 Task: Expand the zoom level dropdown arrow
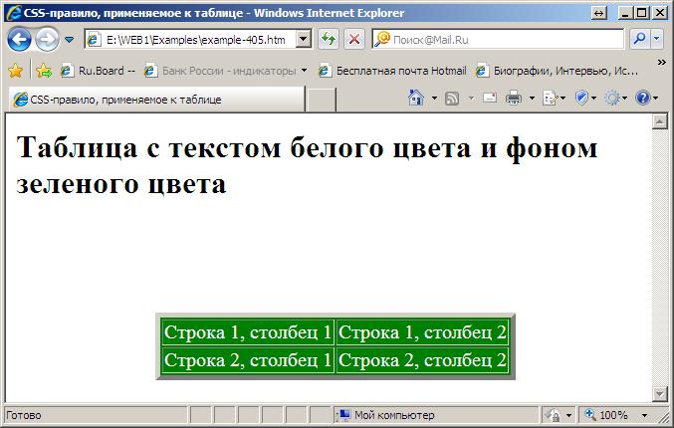644,415
